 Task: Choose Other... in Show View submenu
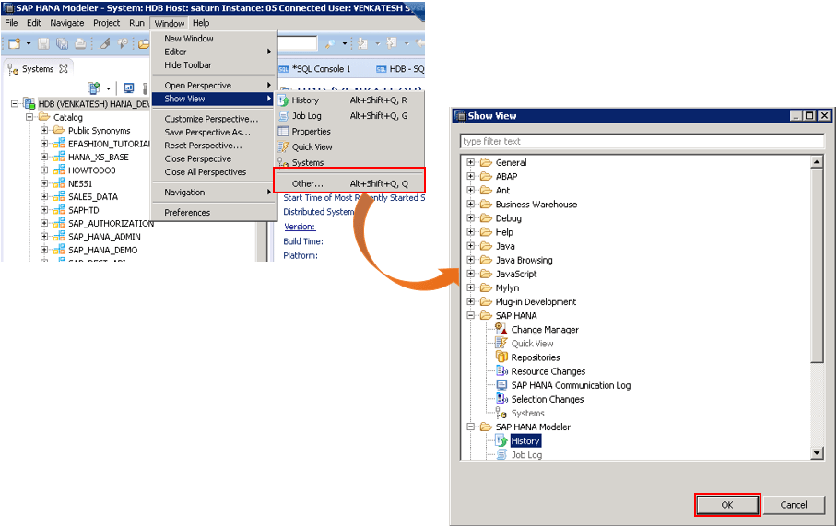pyautogui.click(x=349, y=183)
